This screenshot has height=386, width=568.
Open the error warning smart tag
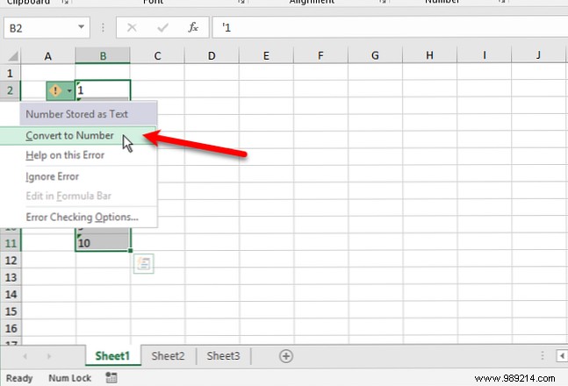coord(60,90)
